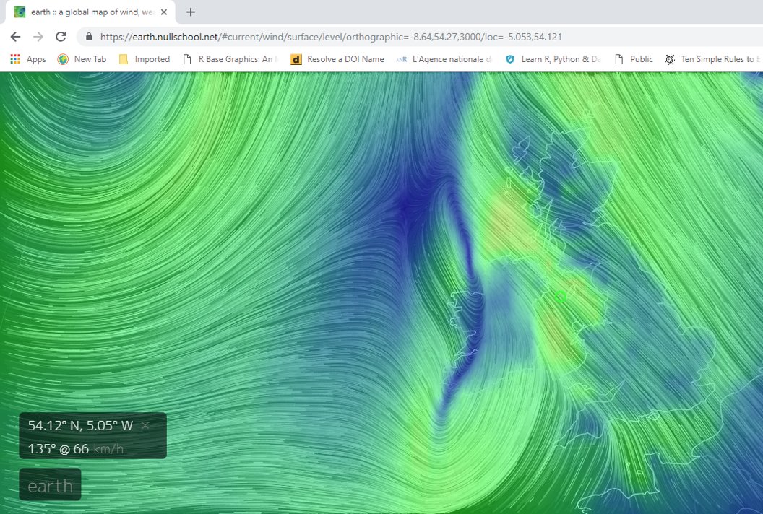The height and width of the screenshot is (514, 763).
Task: Click the green location marker circle on map
Action: (x=561, y=296)
